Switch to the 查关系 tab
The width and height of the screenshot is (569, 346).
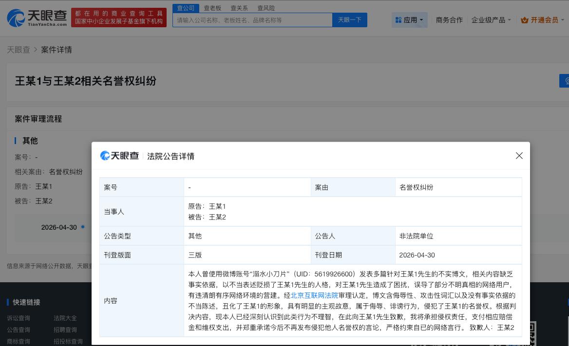coord(239,8)
